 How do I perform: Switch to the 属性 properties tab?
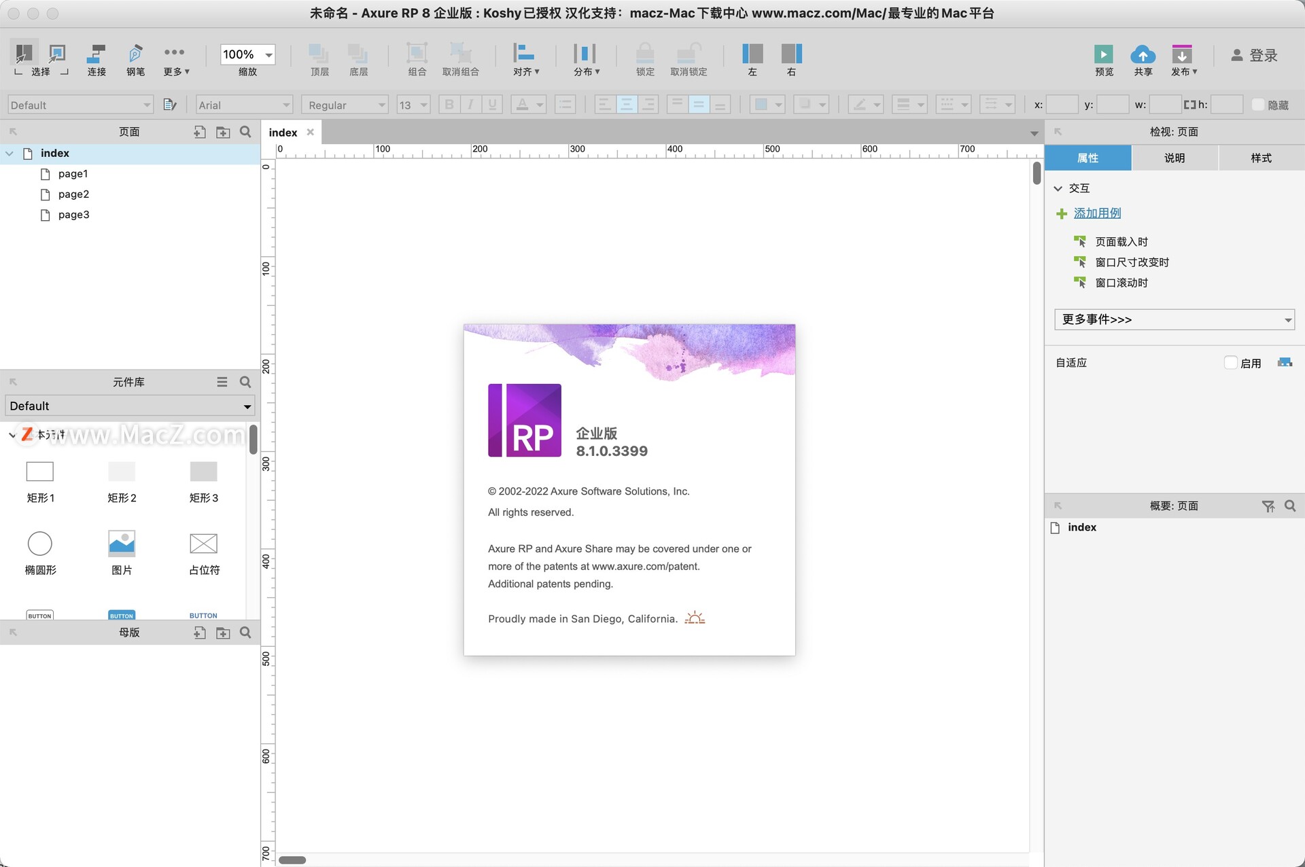pos(1087,158)
